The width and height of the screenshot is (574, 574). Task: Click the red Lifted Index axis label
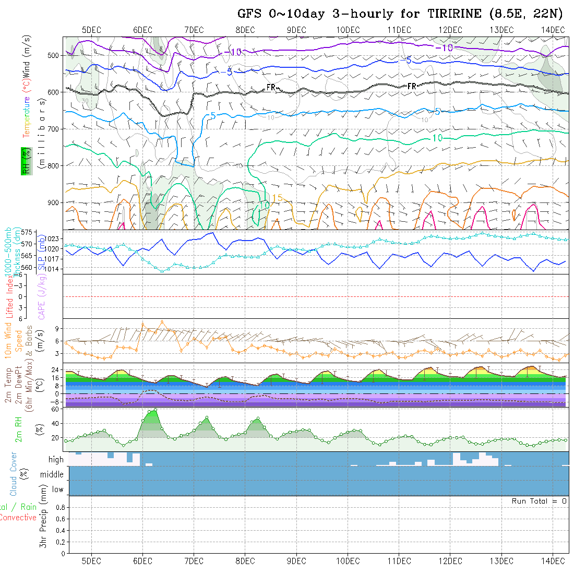coord(9,296)
